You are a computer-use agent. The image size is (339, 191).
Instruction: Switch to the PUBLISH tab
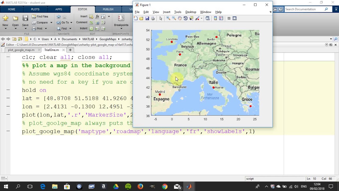coord(108,9)
